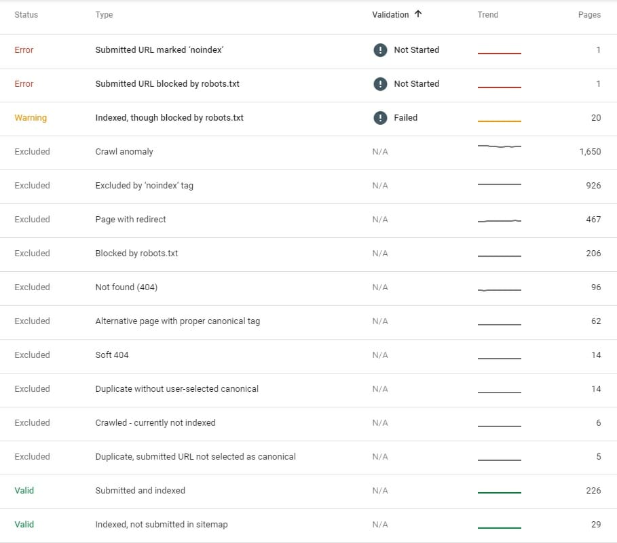617x543 pixels.
Task: Click the alert icon beside the 'noindex' error
Action: click(x=380, y=49)
